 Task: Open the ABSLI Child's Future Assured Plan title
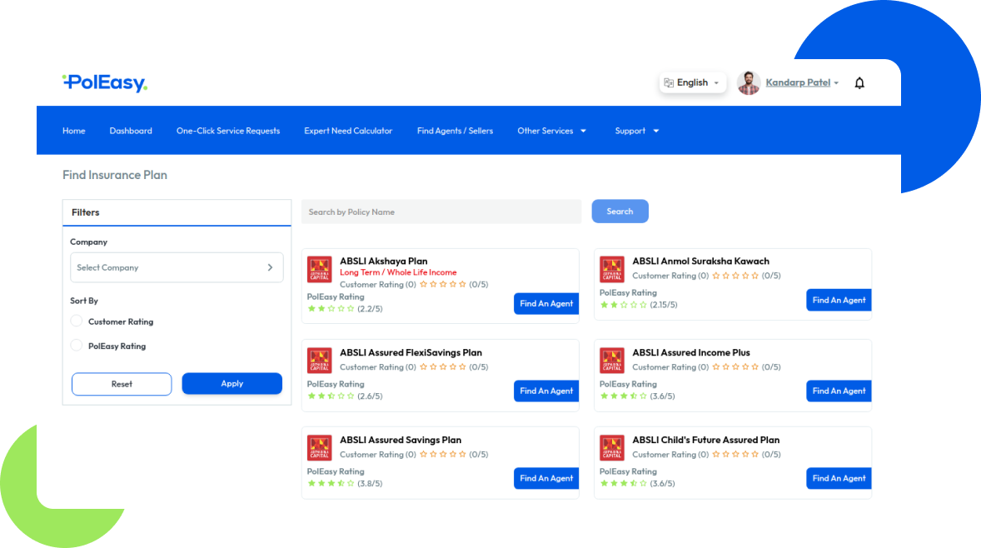[705, 440]
